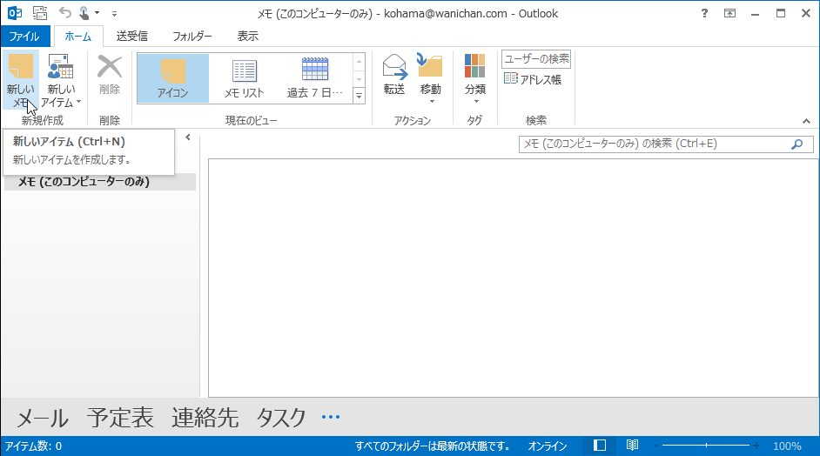Click the Send/Receive all folders quick access icon
820x456 pixels.
(40, 13)
